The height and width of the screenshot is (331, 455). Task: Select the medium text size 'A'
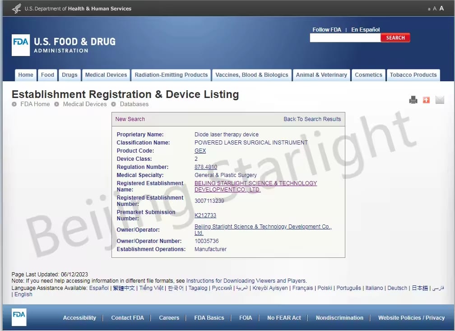[435, 9]
